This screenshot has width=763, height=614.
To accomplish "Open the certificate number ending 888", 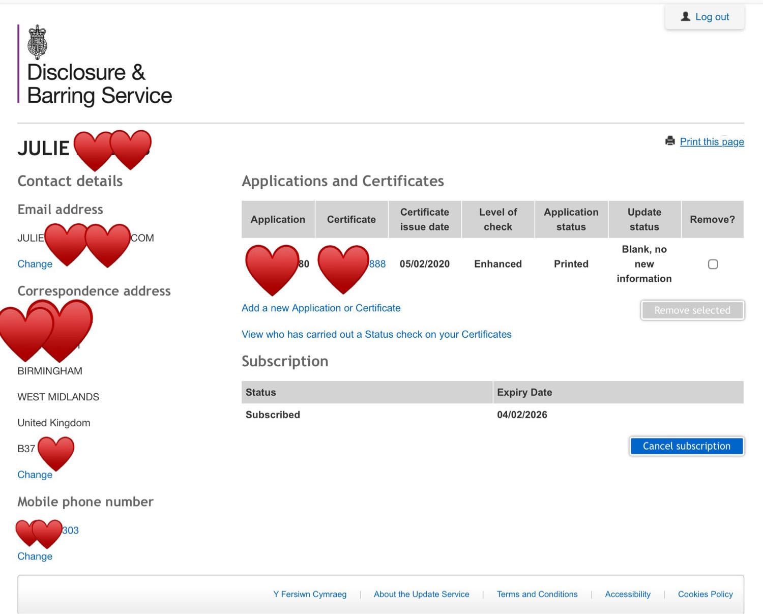I will pos(377,264).
